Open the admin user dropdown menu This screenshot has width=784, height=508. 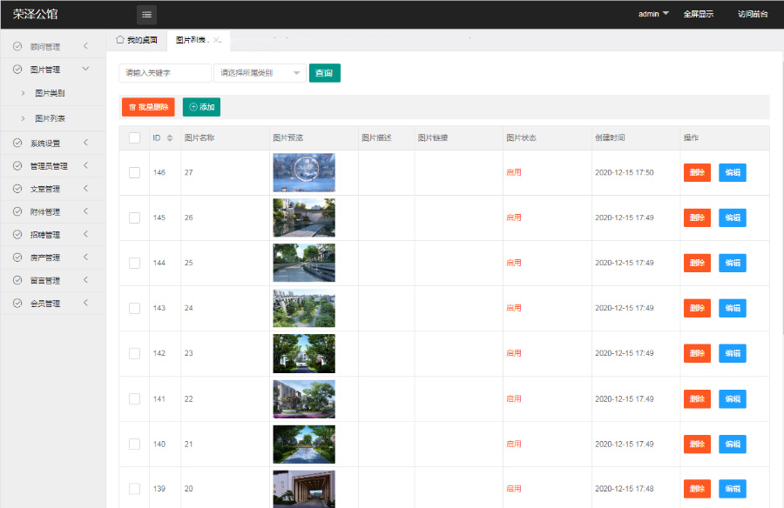coord(653,14)
